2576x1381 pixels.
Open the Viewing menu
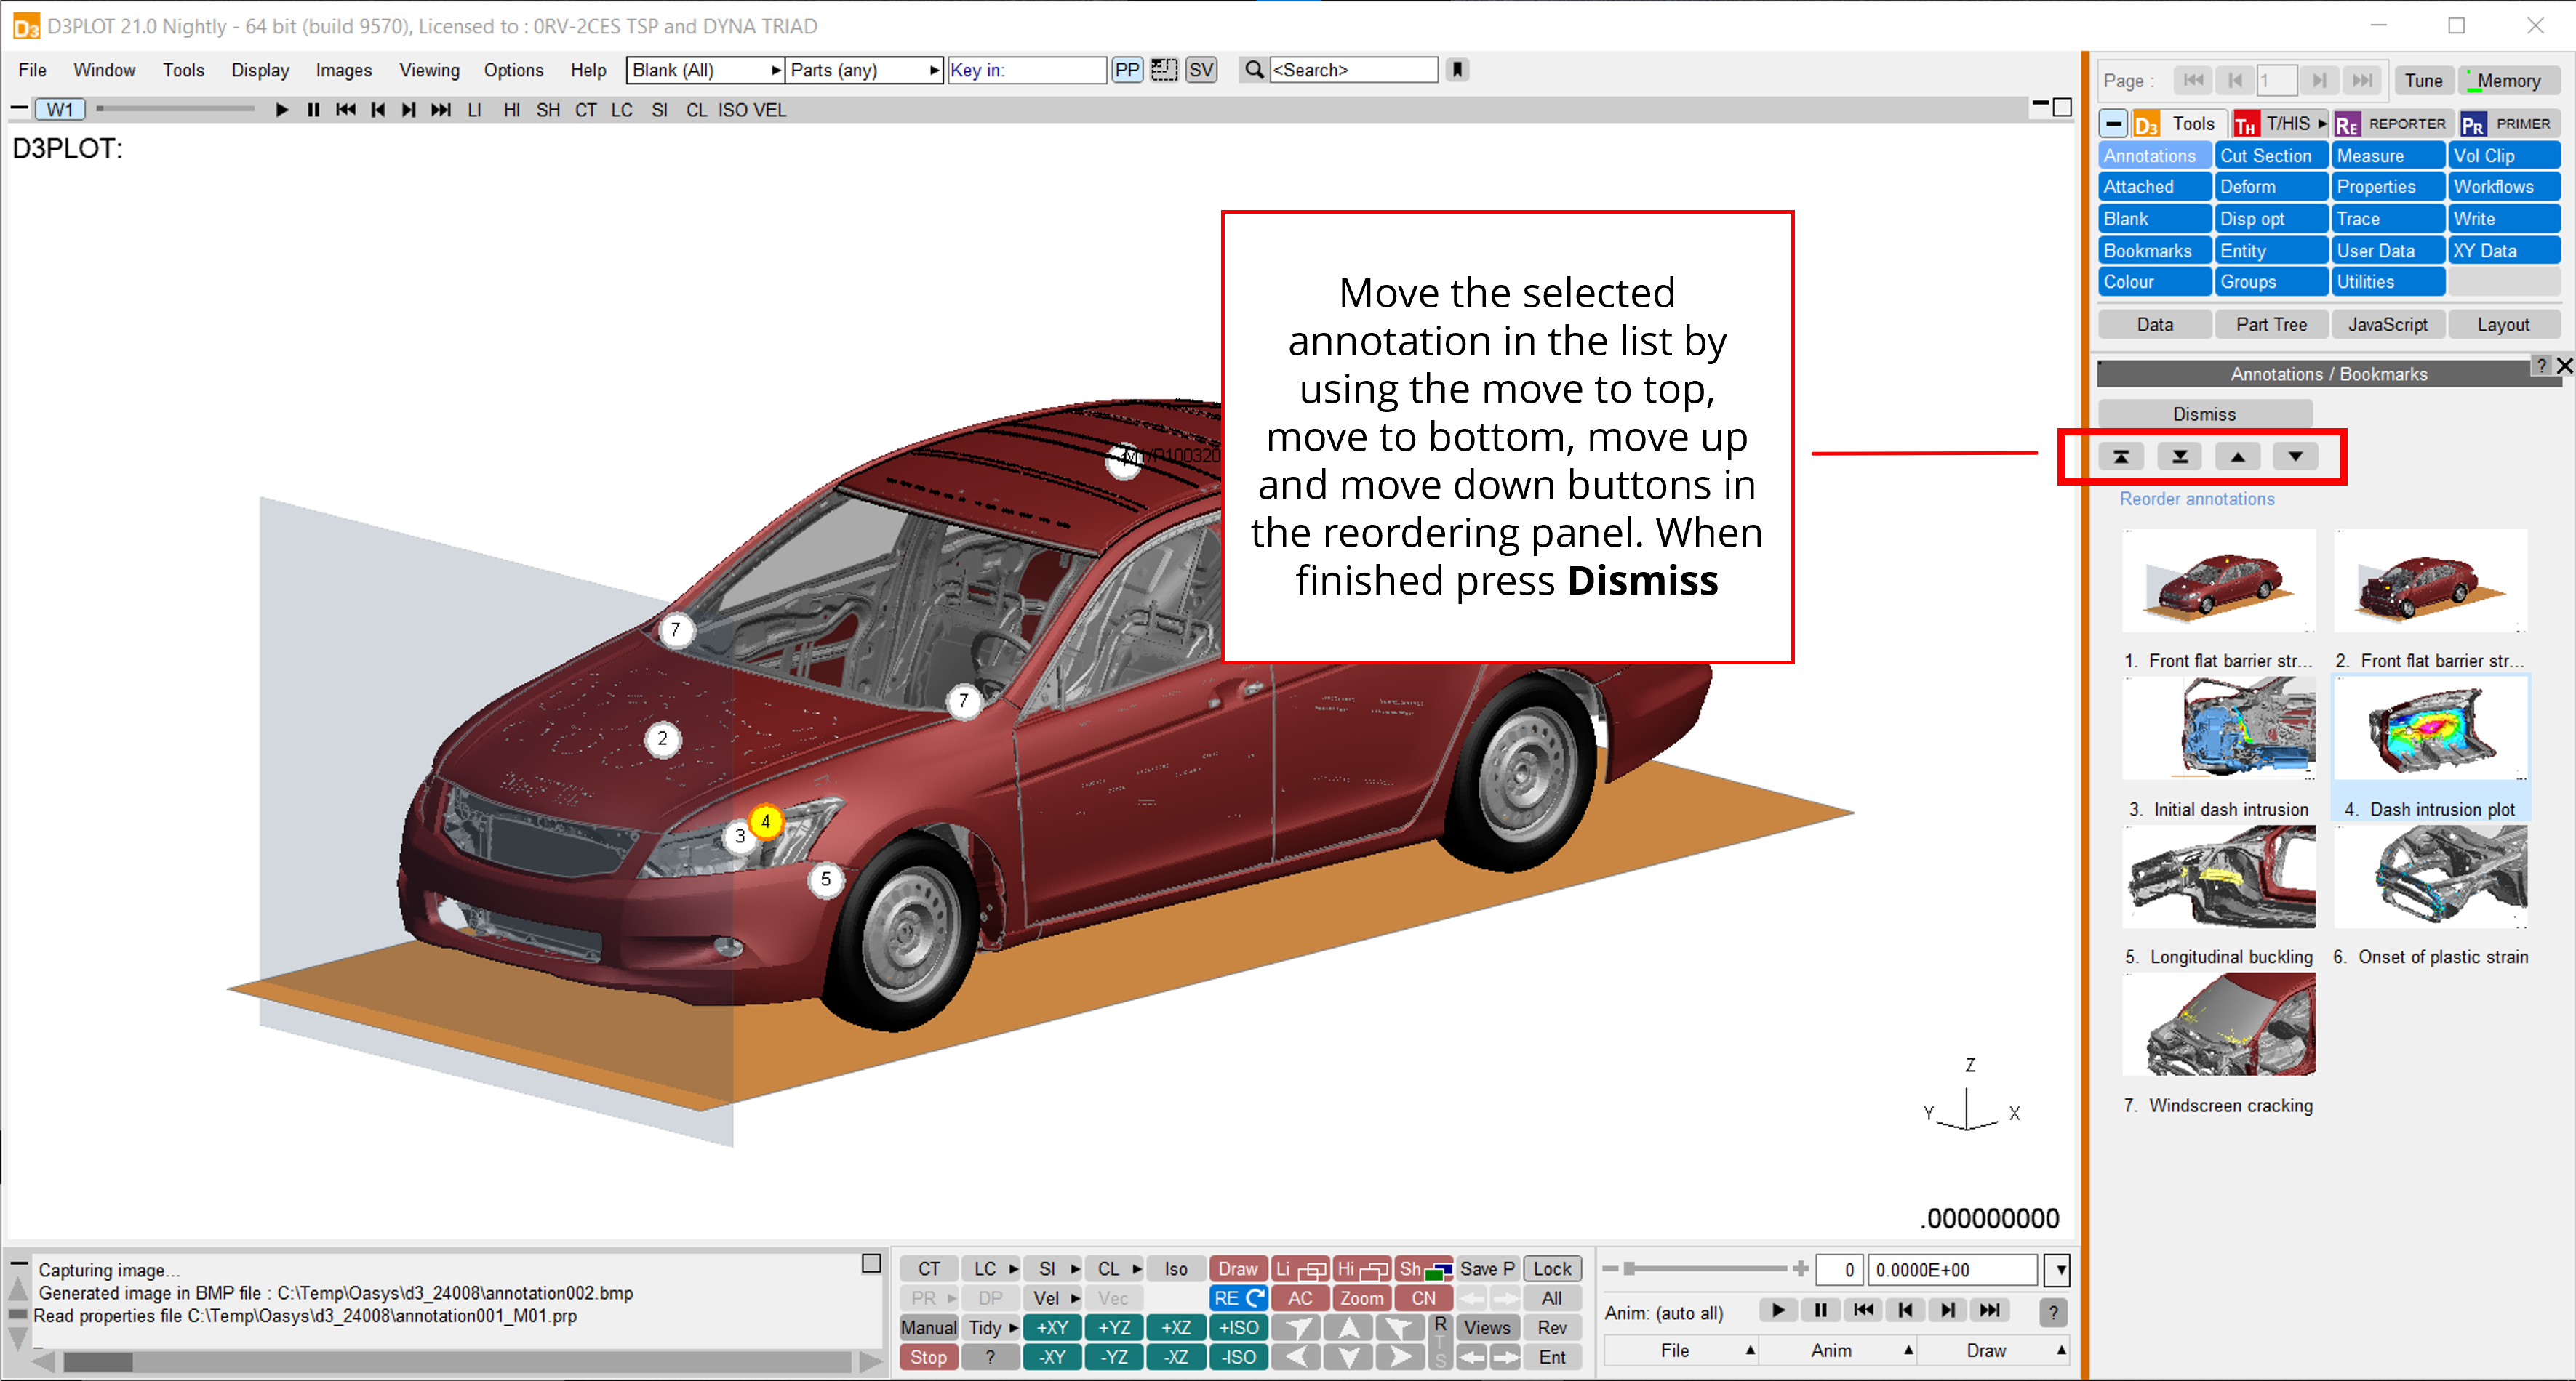pos(429,70)
